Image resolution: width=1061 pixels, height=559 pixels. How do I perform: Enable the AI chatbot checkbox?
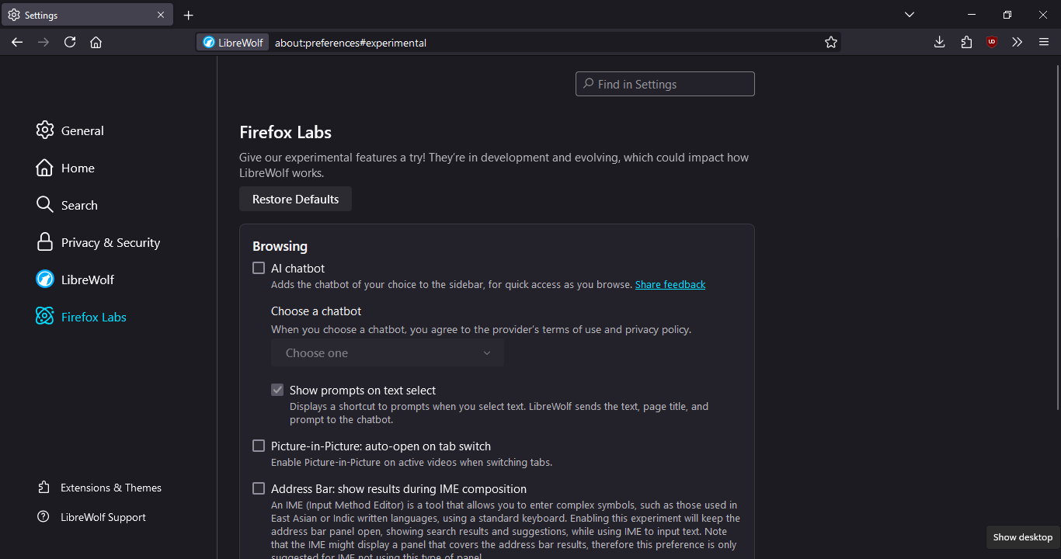pyautogui.click(x=259, y=268)
